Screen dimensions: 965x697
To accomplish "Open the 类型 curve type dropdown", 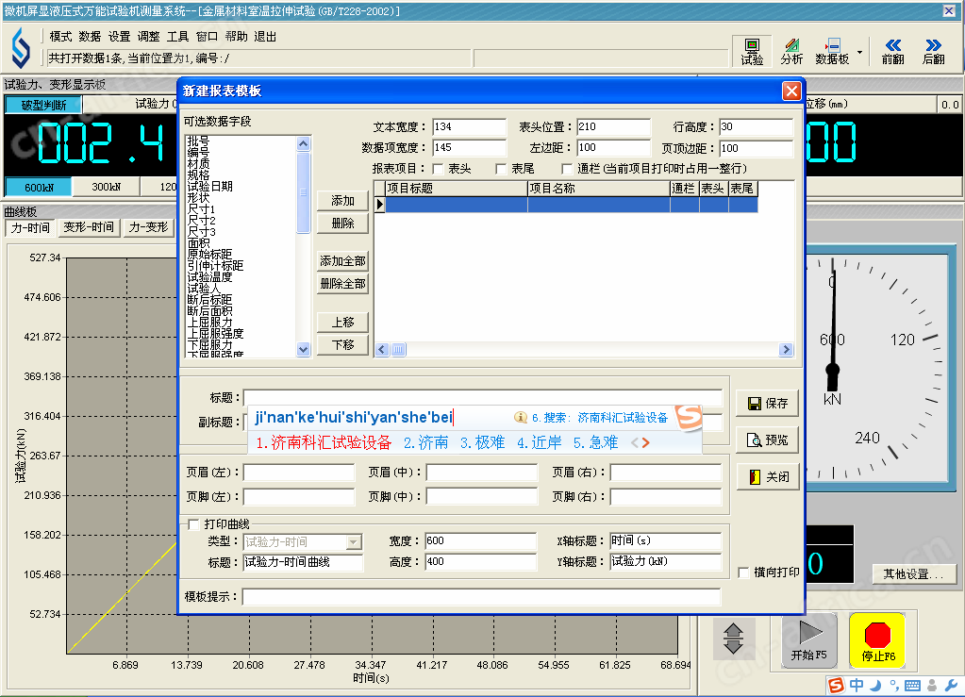I will pyautogui.click(x=353, y=542).
